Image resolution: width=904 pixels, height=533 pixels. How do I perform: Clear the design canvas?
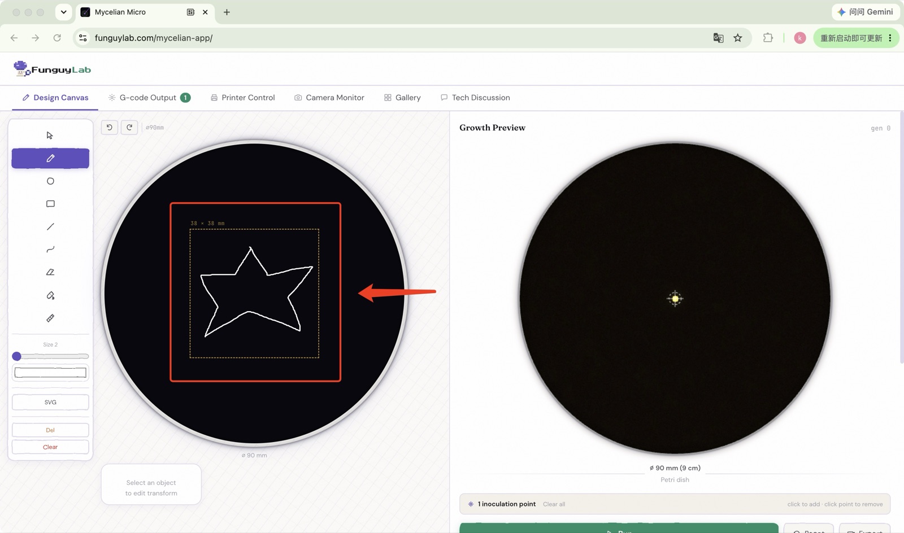[50, 447]
